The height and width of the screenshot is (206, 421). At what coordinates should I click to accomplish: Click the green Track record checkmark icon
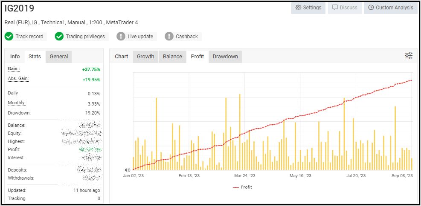pyautogui.click(x=9, y=37)
